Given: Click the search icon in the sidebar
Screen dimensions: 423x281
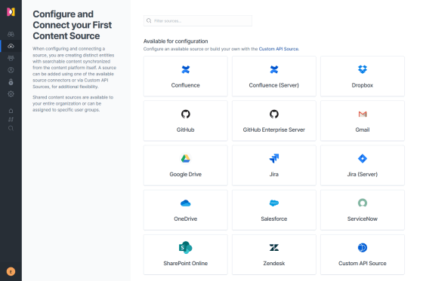Looking at the screenshot, I should click(x=11, y=128).
